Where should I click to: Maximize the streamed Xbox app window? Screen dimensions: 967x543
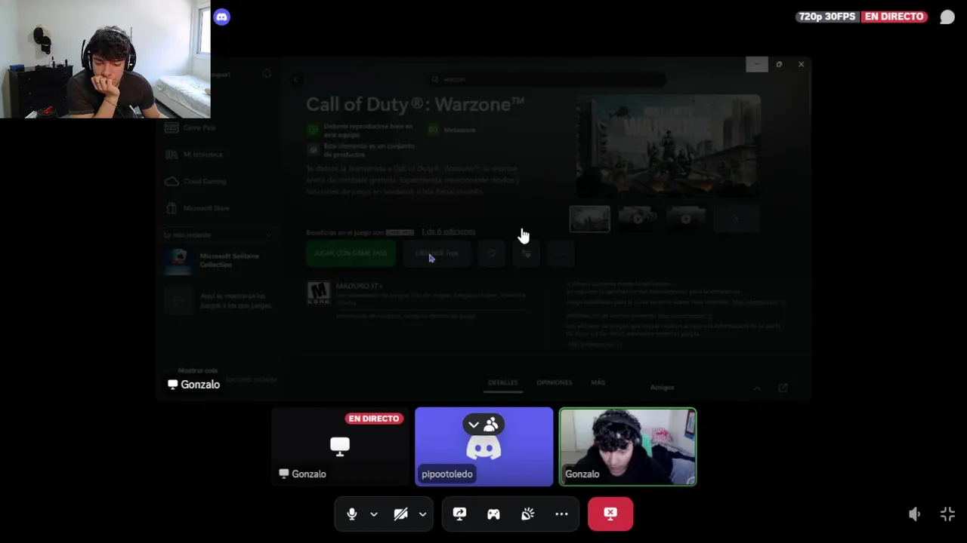click(779, 65)
